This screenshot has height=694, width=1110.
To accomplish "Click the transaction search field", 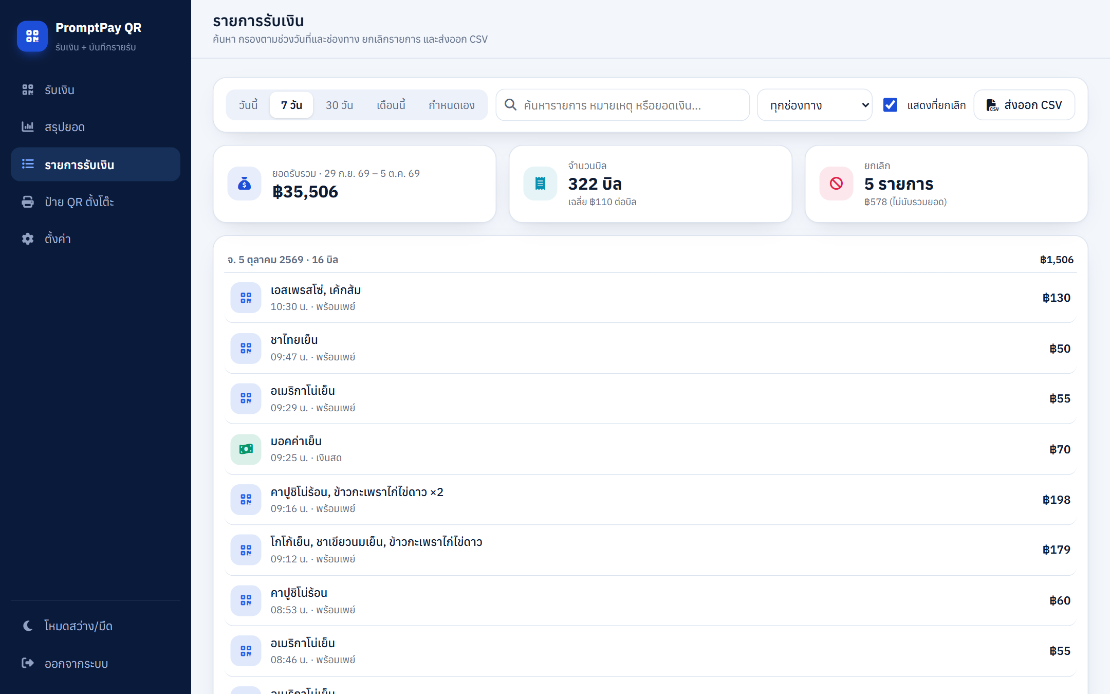I will pos(623,105).
